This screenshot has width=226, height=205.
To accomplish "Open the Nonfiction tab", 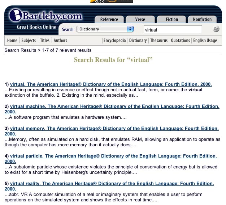I will [x=202, y=19].
